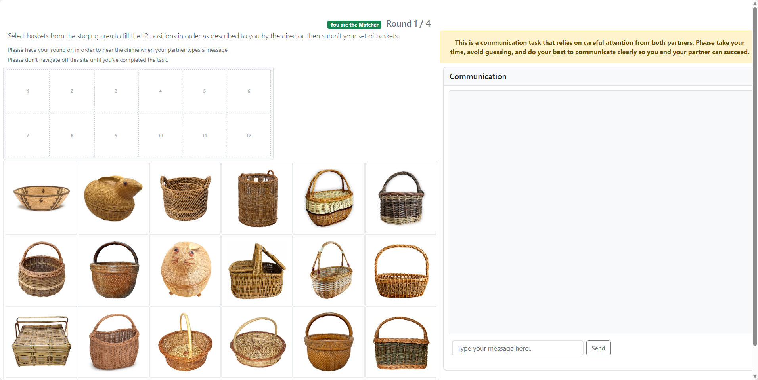
Task: Choose the tall cylindrical hamper basket
Action: [x=257, y=198]
